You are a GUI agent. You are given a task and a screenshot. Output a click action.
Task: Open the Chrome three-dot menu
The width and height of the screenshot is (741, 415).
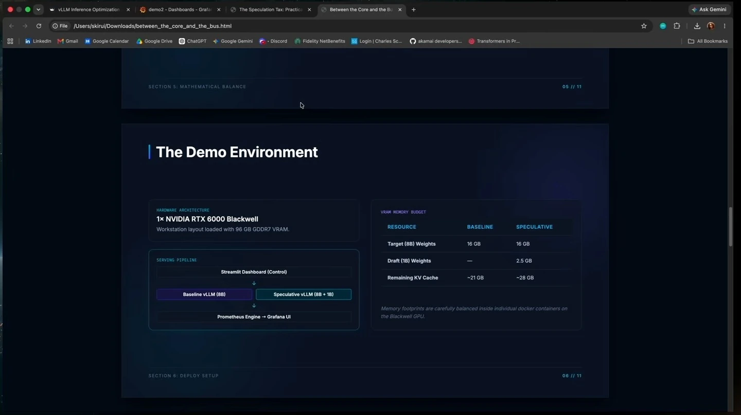pos(725,26)
